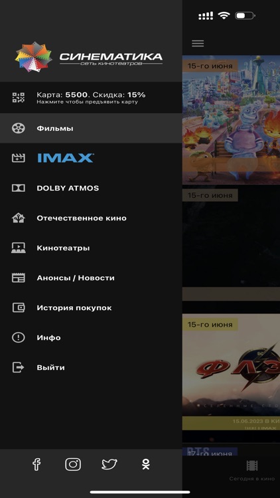Click the news page icon beside Анонсы
Image resolution: width=280 pixels, height=498 pixels.
coord(19,278)
